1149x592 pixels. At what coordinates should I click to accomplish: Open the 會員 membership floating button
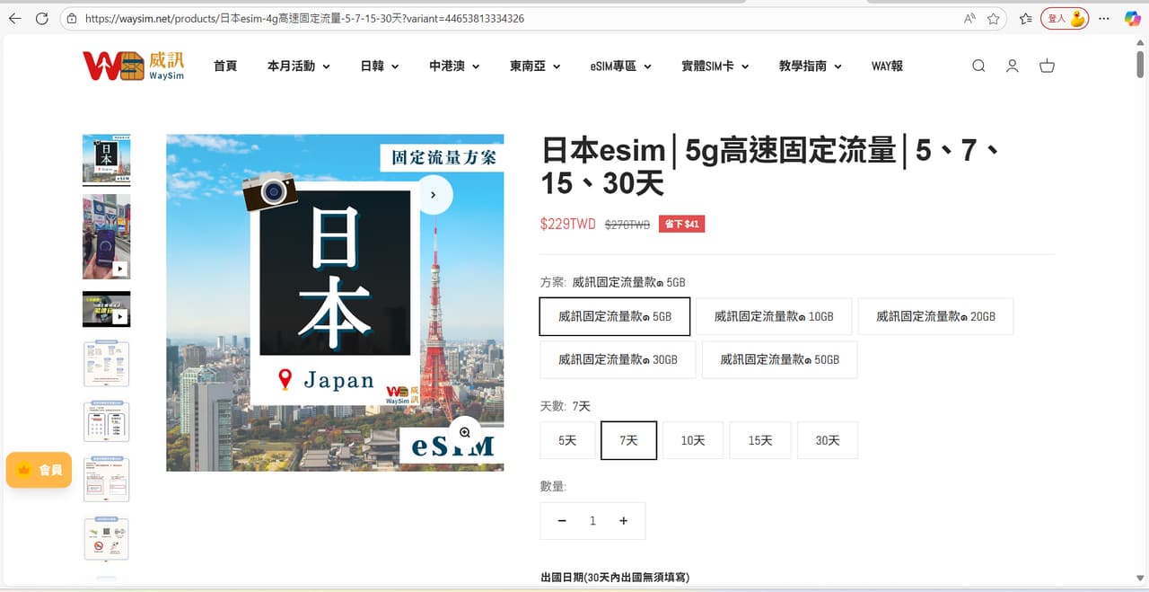(39, 470)
